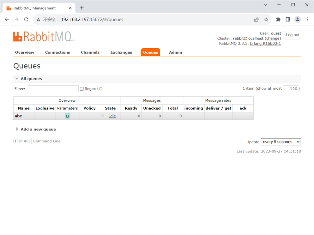Open the Update interval dropdown
The width and height of the screenshot is (314, 235).
tap(281, 142)
